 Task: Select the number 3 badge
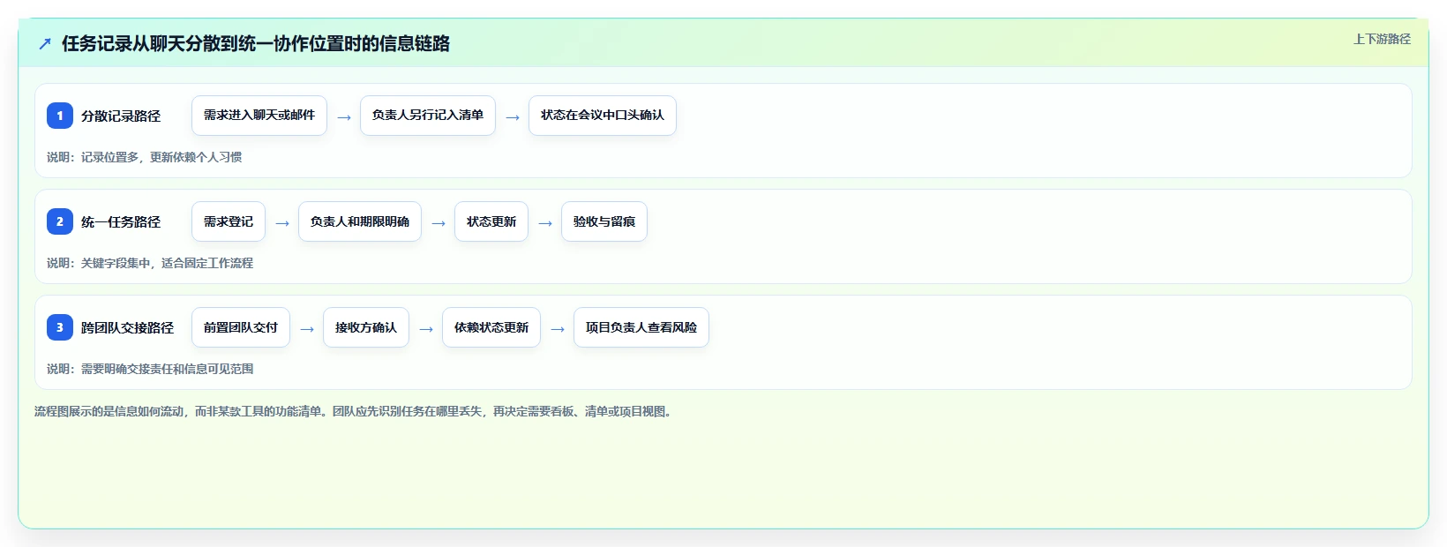[x=60, y=327]
